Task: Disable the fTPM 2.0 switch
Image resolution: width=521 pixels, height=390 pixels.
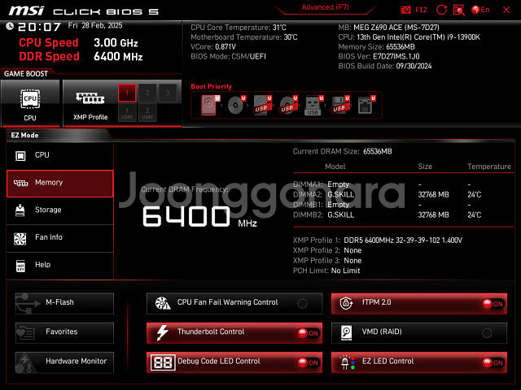Action: [493, 303]
